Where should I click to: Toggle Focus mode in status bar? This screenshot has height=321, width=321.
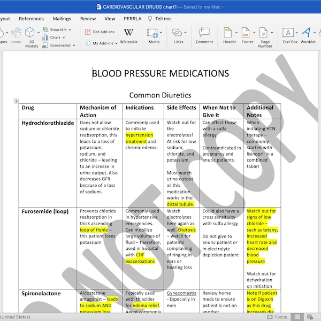click(x=277, y=317)
